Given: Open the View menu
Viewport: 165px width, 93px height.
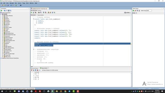Looking at the screenshot, I should [x=7, y=3].
